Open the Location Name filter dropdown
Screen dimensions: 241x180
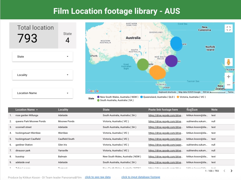tap(43, 93)
